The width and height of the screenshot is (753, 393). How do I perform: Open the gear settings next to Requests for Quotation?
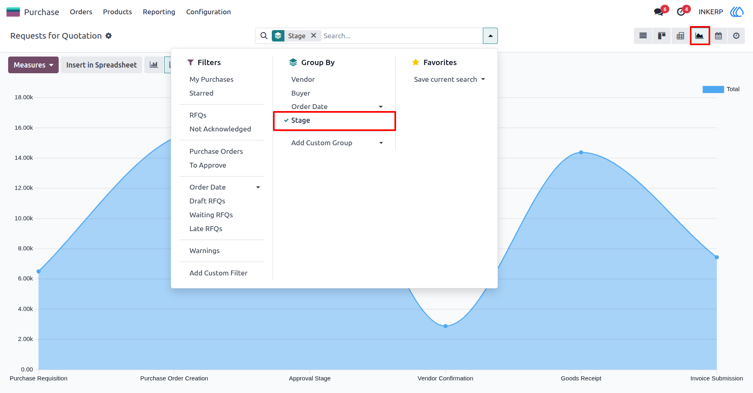point(108,36)
